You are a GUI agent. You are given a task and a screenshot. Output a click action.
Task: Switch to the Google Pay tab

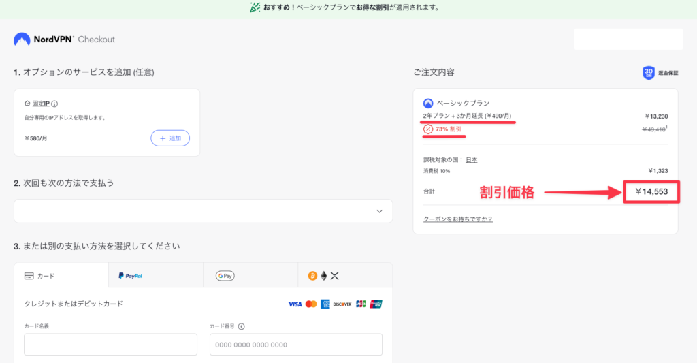tap(250, 275)
